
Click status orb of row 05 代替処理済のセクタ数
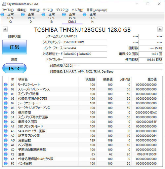(x=6, y=98)
